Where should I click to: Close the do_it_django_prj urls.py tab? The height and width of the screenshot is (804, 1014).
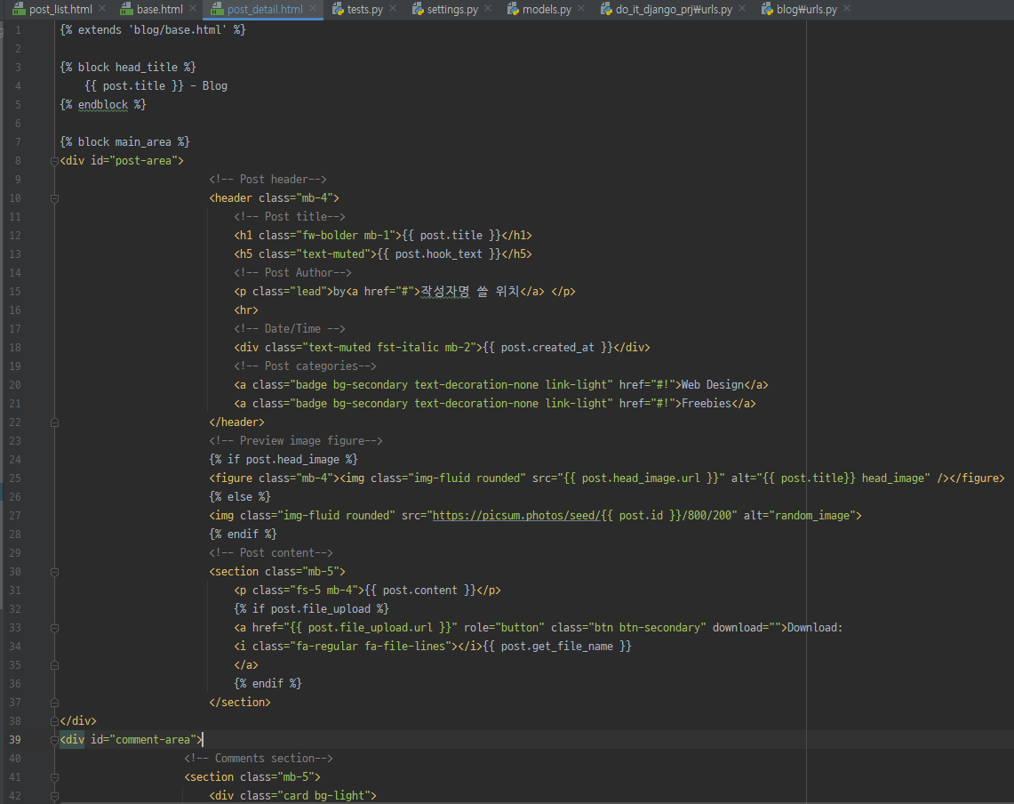(742, 8)
